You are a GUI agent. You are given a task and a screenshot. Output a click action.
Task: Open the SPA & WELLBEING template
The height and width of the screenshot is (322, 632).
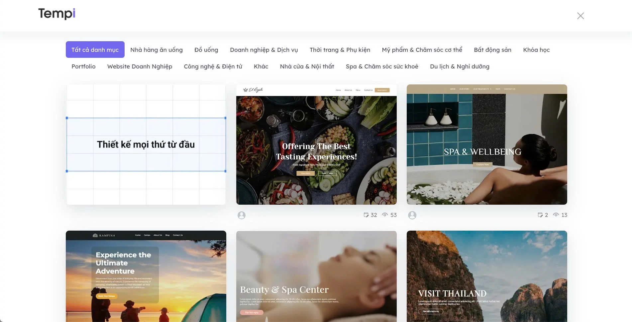coord(486,145)
